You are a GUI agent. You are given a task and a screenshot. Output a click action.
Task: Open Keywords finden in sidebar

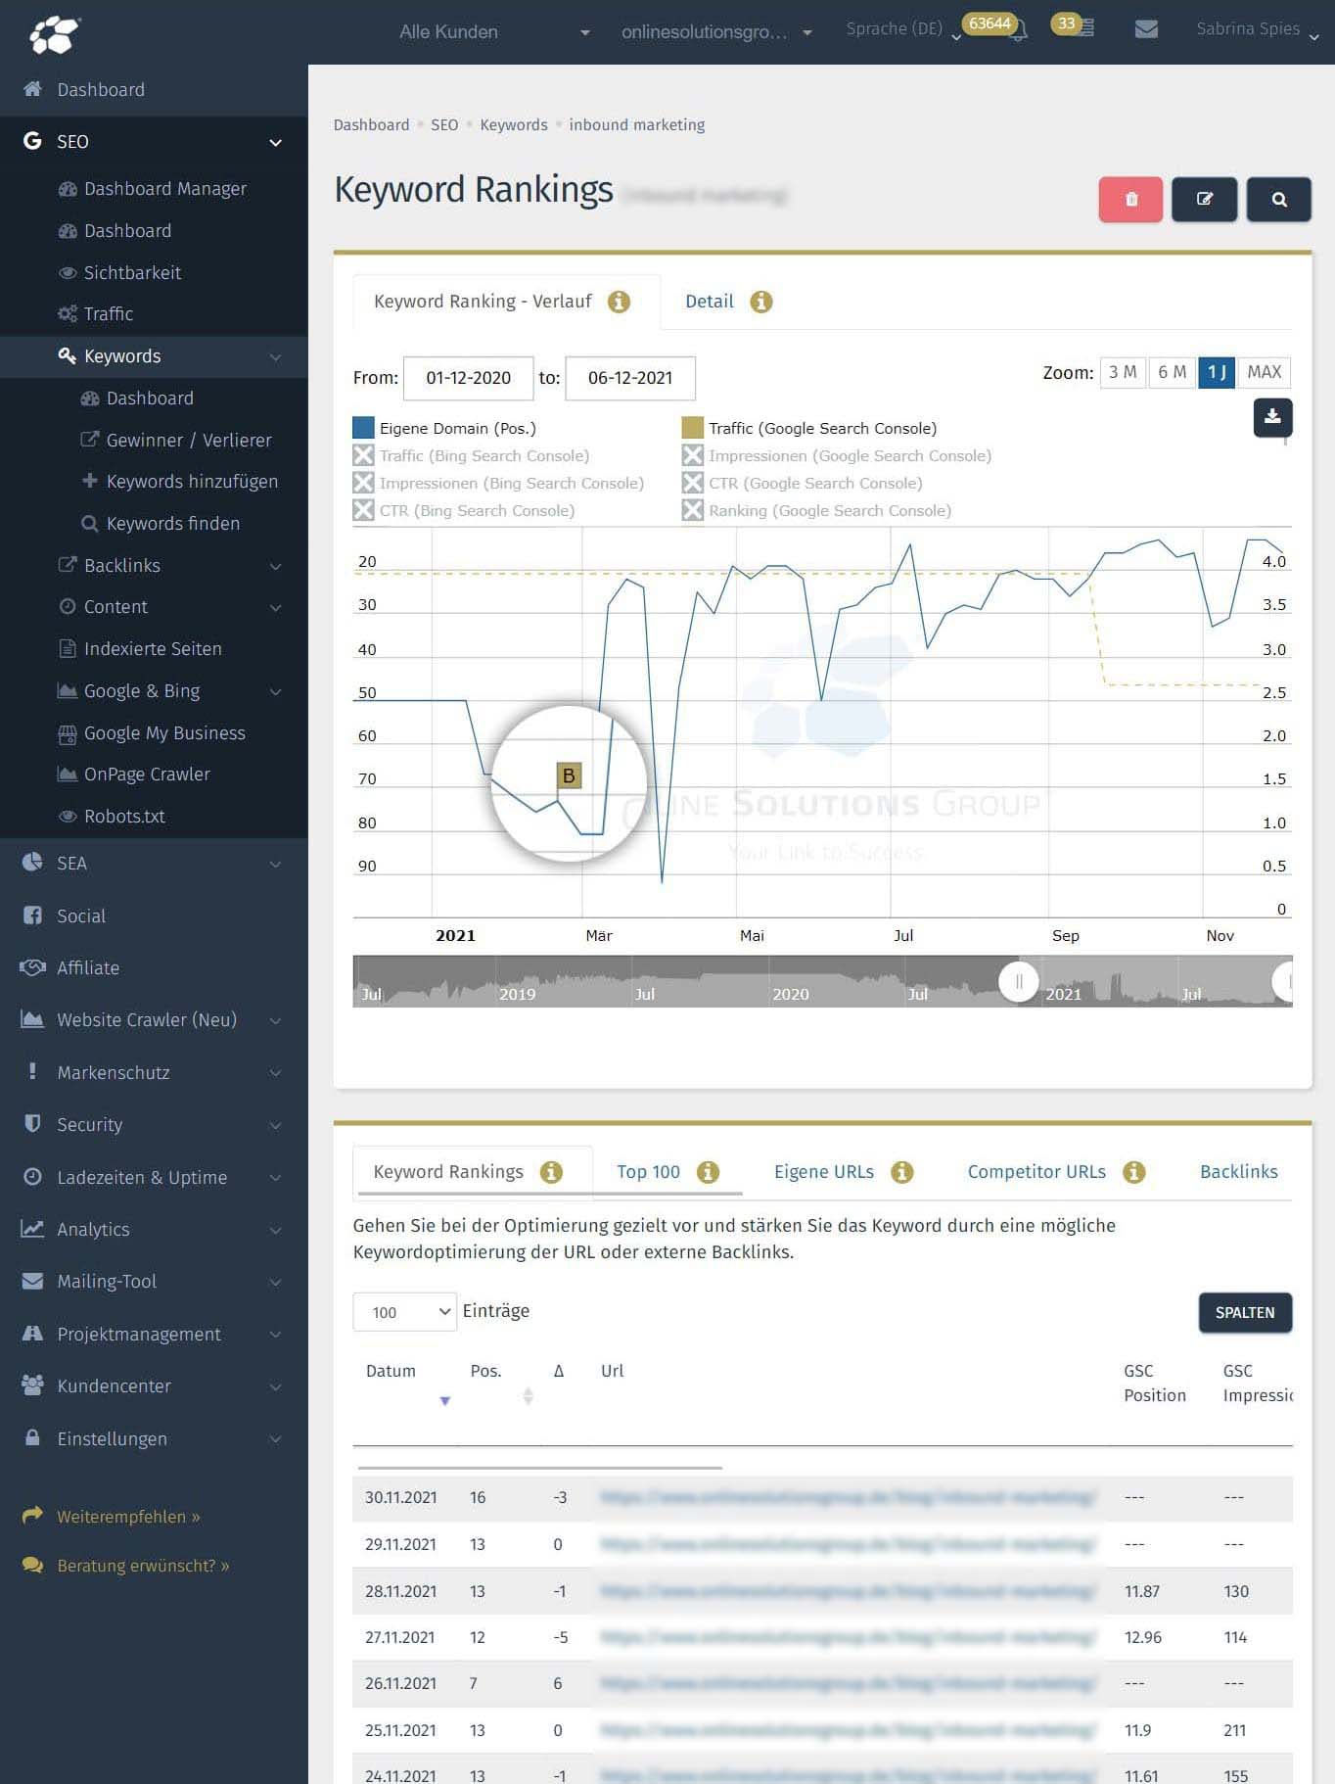[172, 523]
